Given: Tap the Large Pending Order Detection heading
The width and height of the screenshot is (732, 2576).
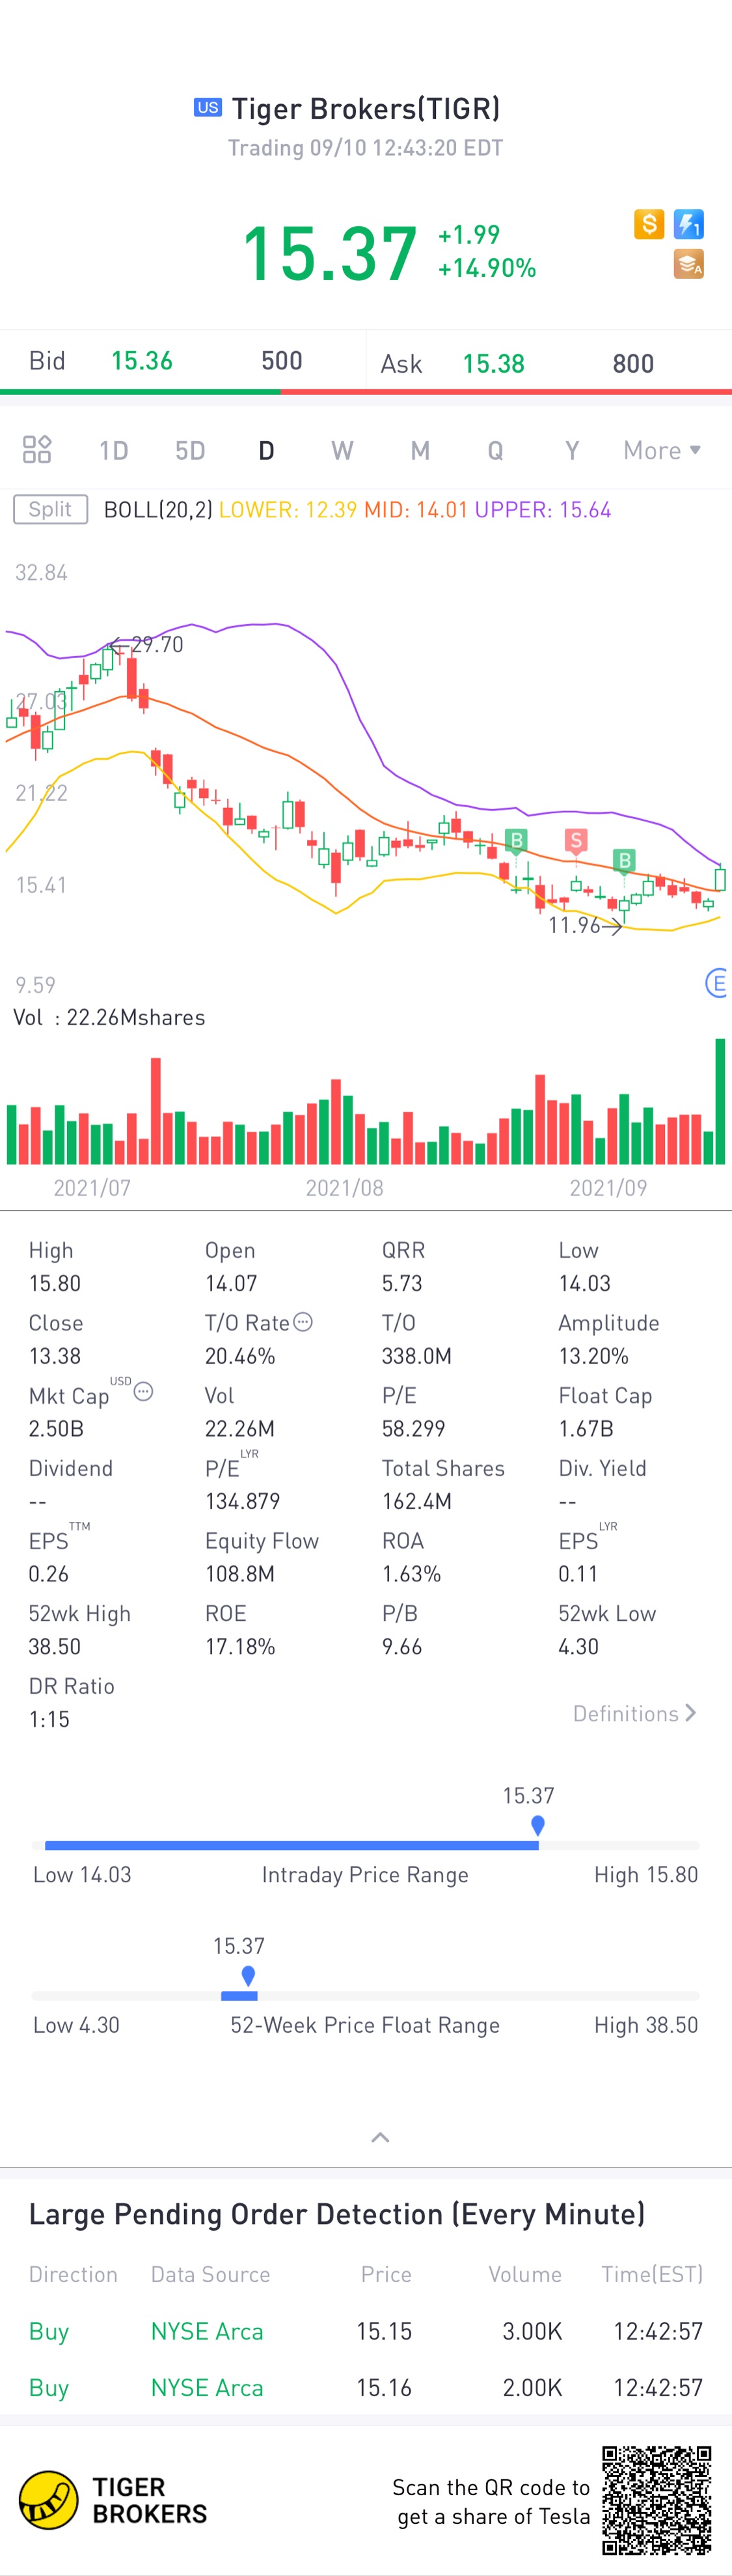Looking at the screenshot, I should pyautogui.click(x=338, y=2214).
